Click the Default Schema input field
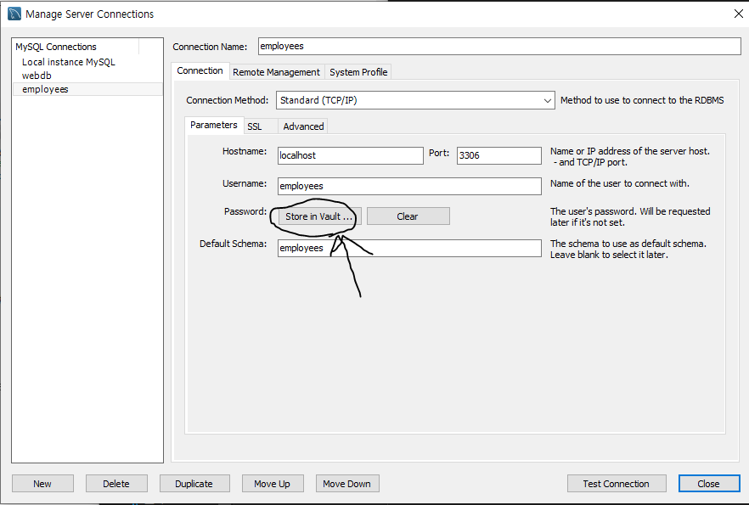Screen dimensions: 749x505 click(409, 248)
